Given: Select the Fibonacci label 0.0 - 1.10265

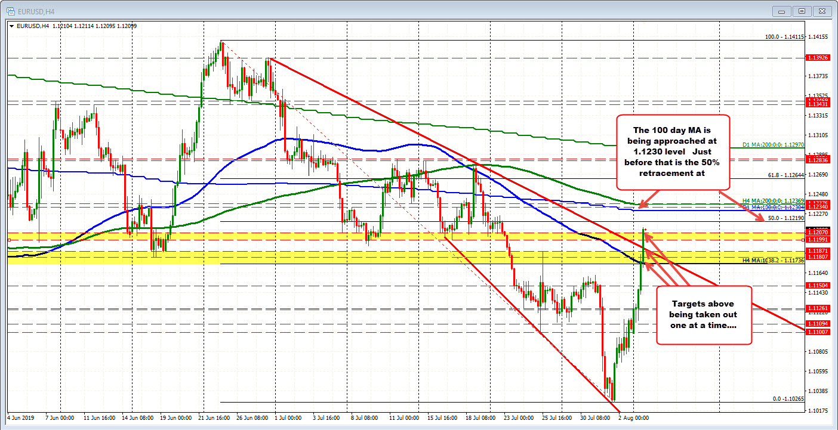Looking at the screenshot, I should click(x=788, y=398).
